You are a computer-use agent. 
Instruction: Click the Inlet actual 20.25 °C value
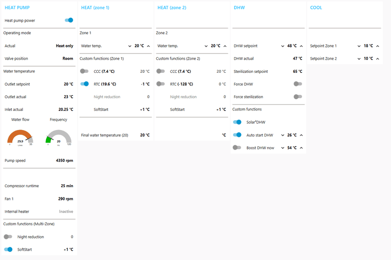point(66,109)
